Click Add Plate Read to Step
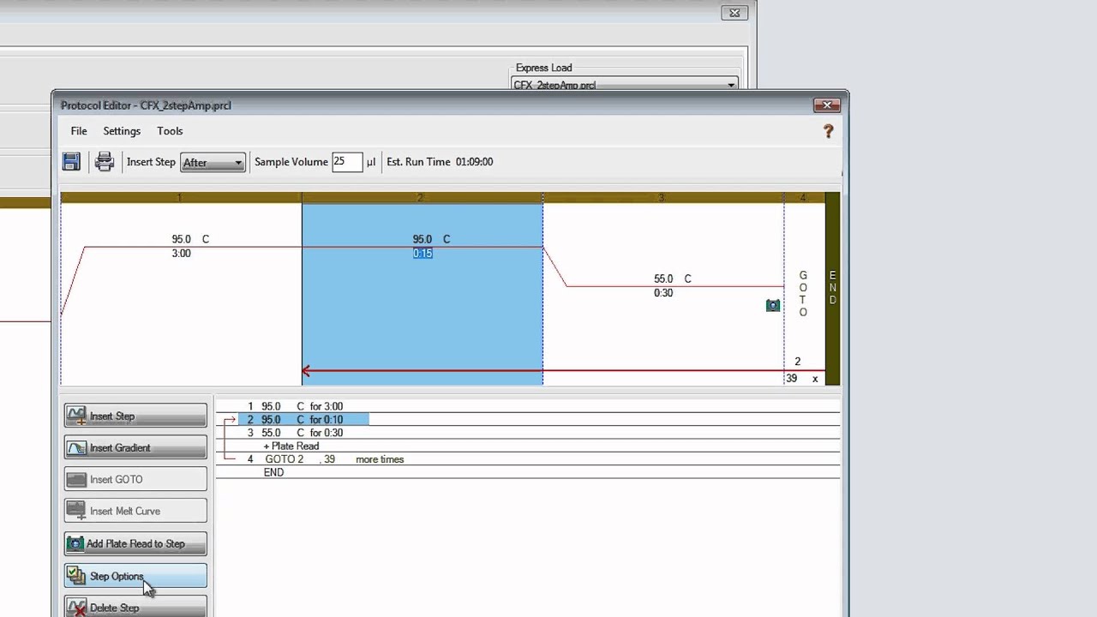Viewport: 1097px width, 617px height. (x=135, y=543)
